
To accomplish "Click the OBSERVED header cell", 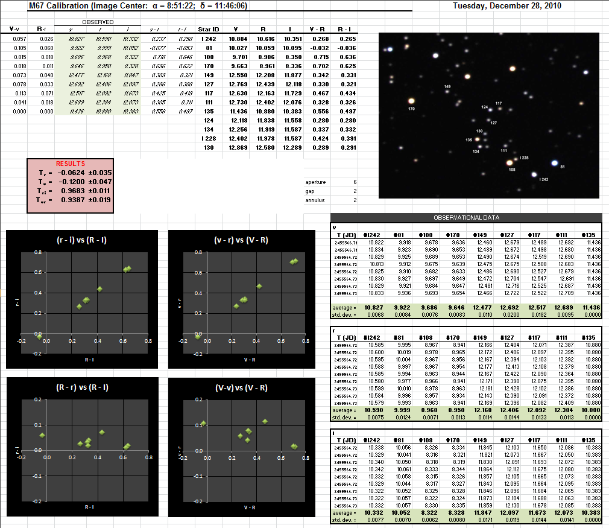I will coord(98,21).
